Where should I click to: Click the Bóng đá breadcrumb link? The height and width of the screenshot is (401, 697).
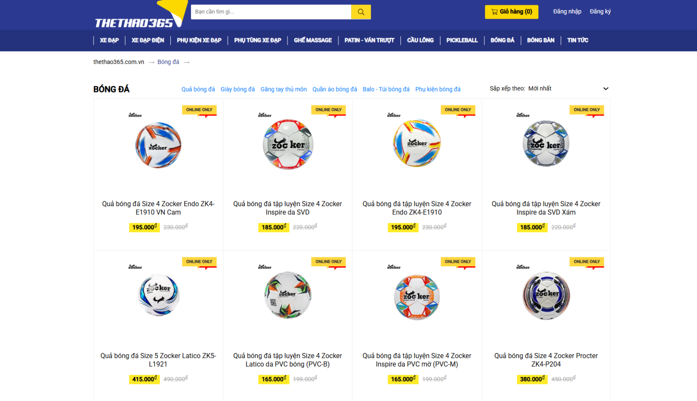[x=168, y=62]
